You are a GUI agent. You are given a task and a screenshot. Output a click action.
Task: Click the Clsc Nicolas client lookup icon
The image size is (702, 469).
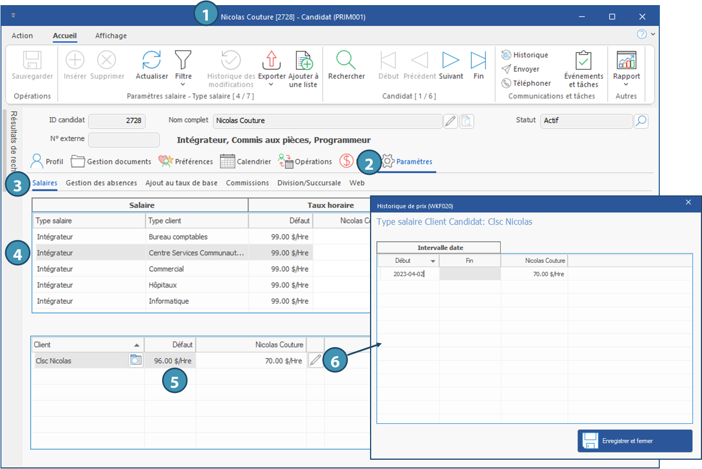coord(135,360)
